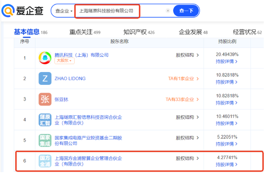Image resolution: width=270 pixels, height=178 pixels.
Task: Switch to the 基本信息 tab
Action: [x=30, y=32]
